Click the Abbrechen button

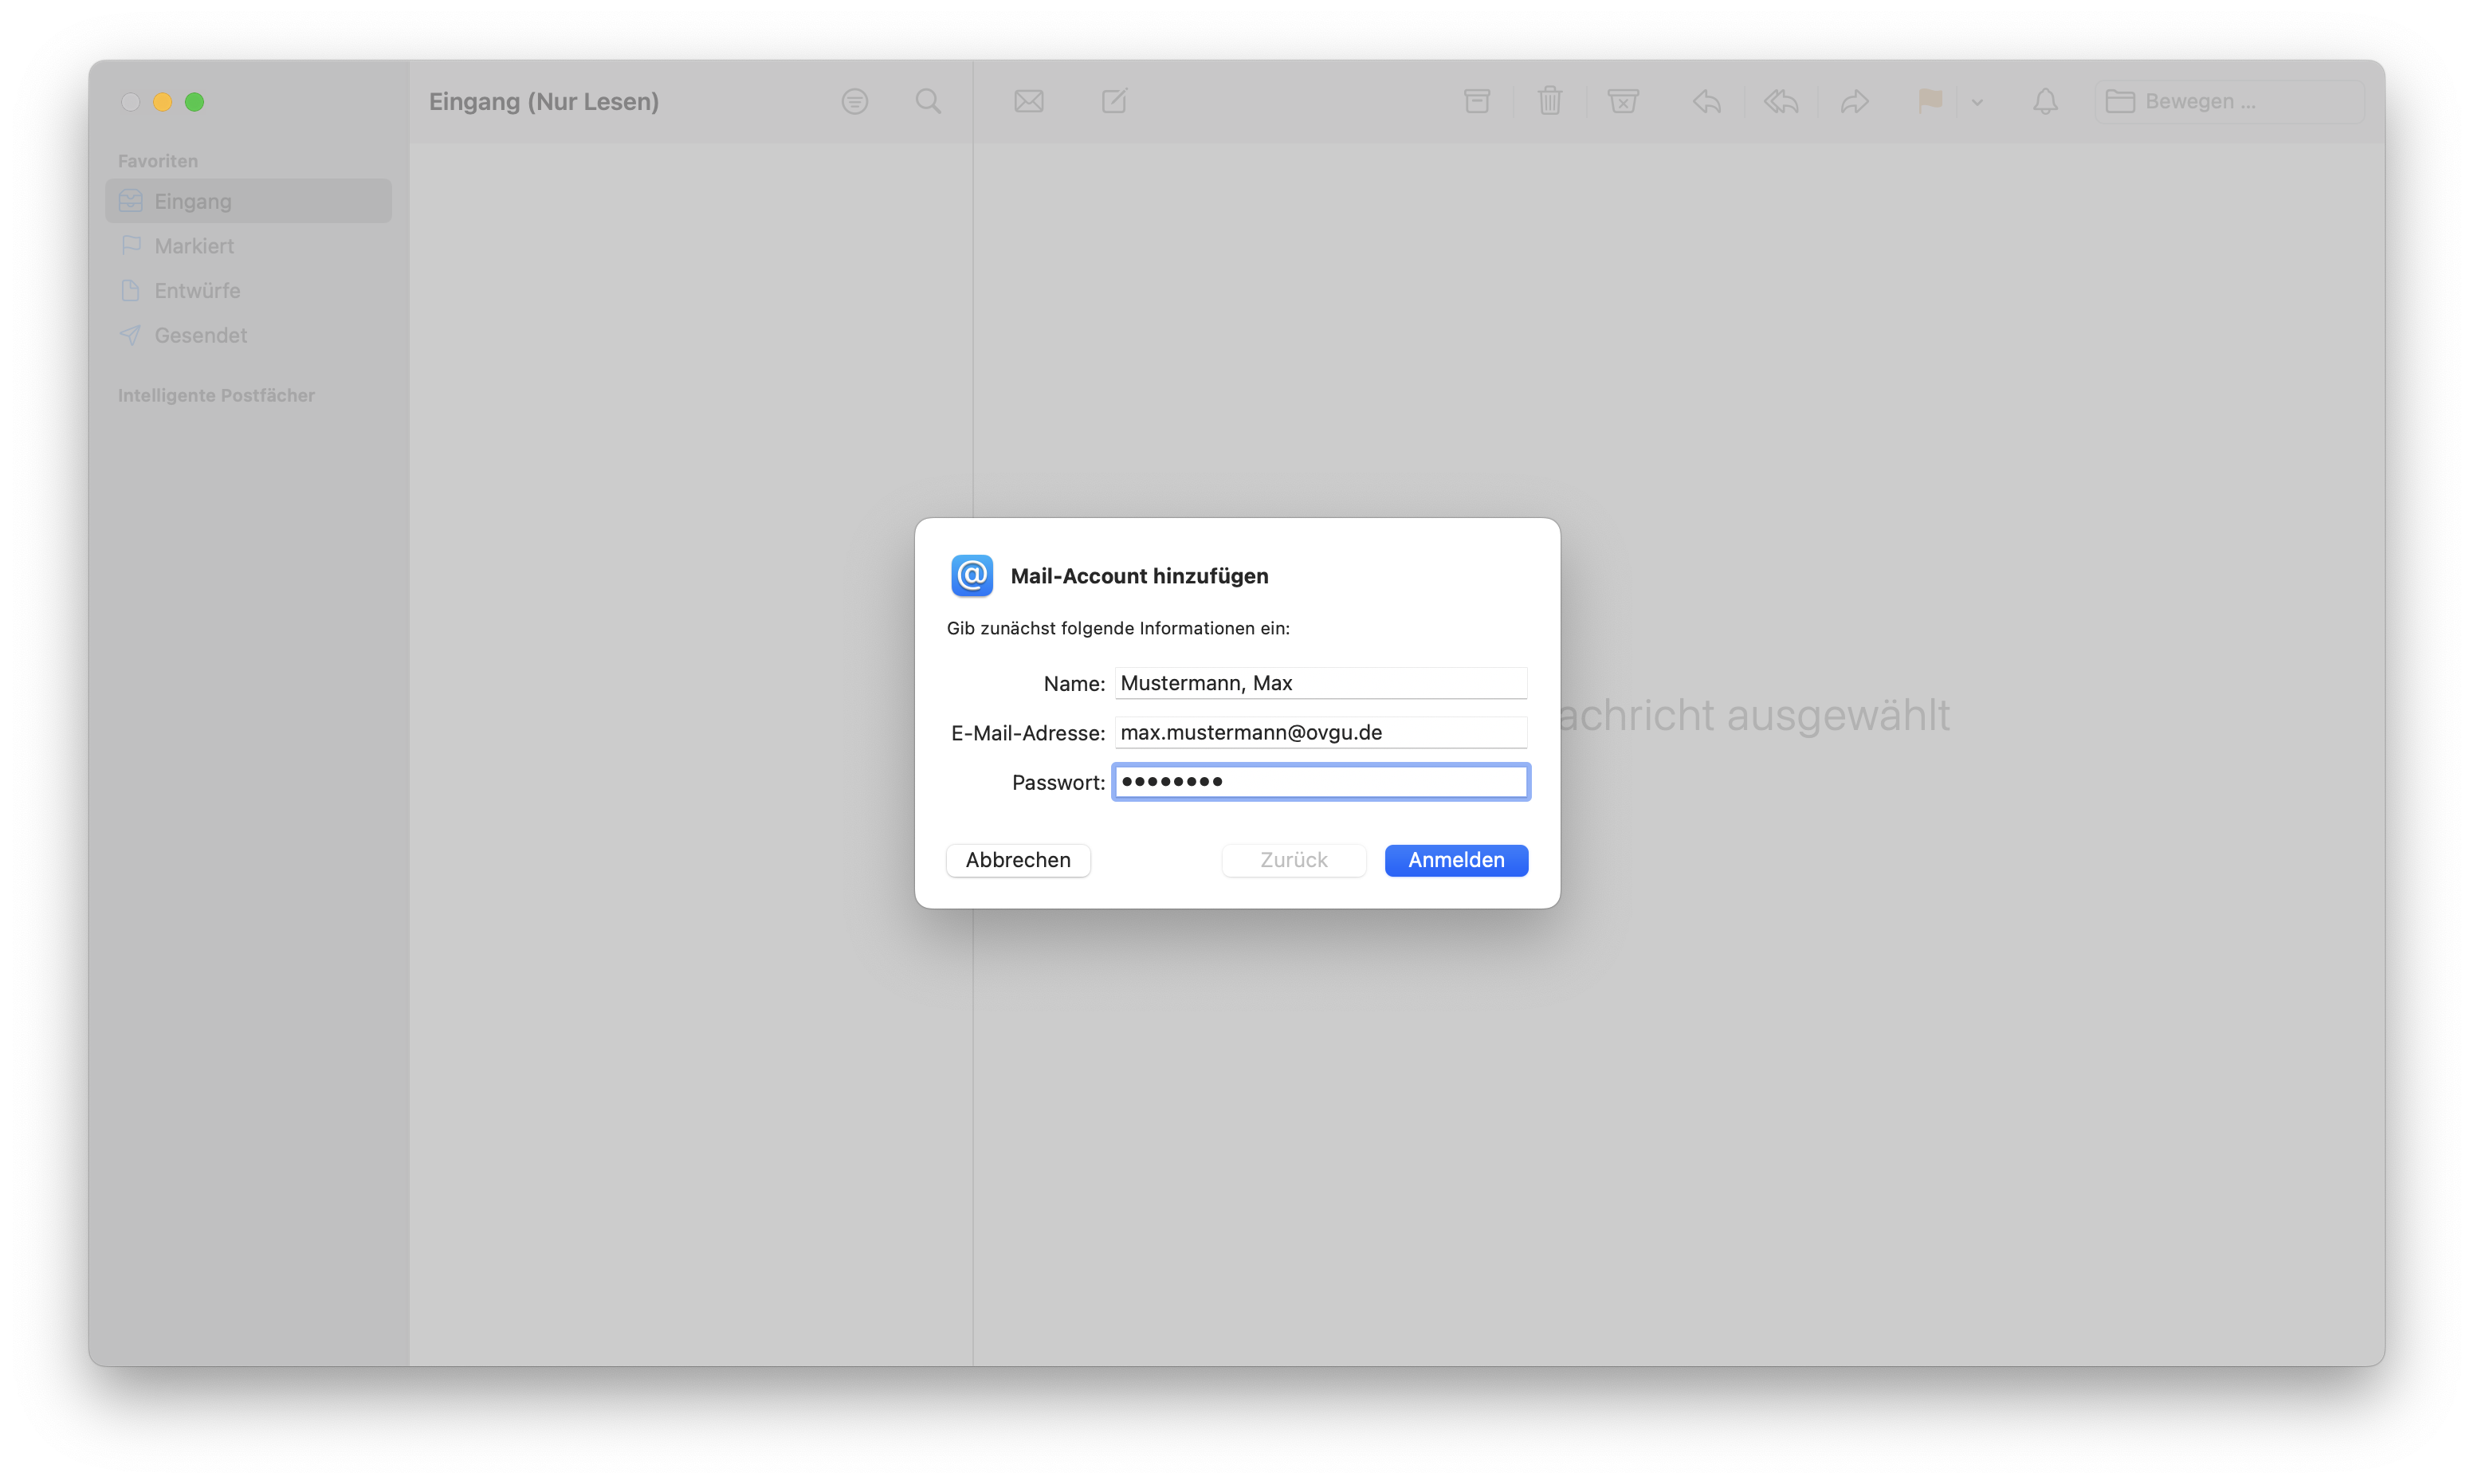(x=1017, y=860)
